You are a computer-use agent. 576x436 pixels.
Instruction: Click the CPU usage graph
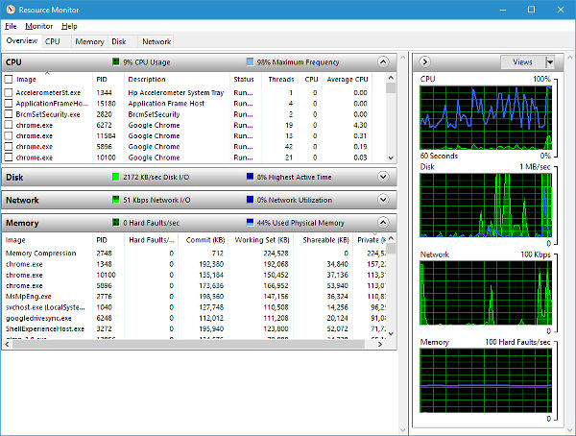pyautogui.click(x=486, y=117)
